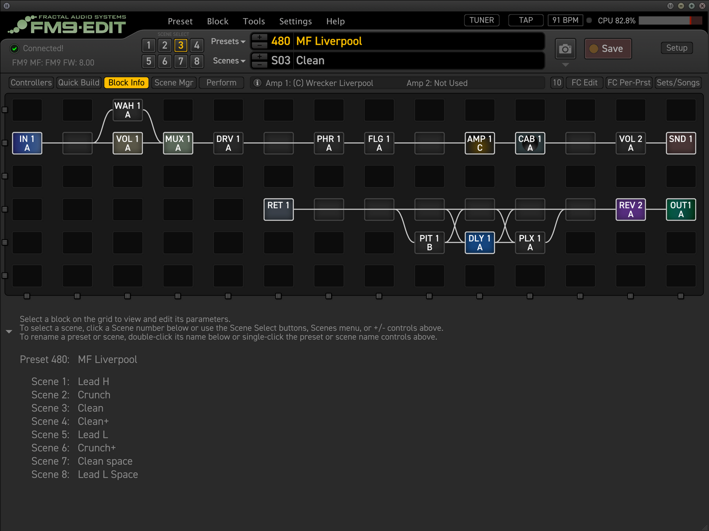Click the CPU usage meter bar
Image resolution: width=709 pixels, height=531 pixels.
670,21
